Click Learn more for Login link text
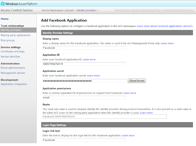The height and width of the screenshot is (146, 196). point(128,136)
